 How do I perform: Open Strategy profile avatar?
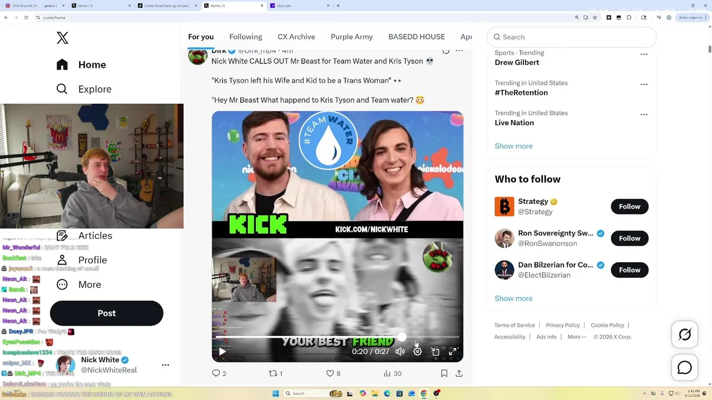(505, 207)
